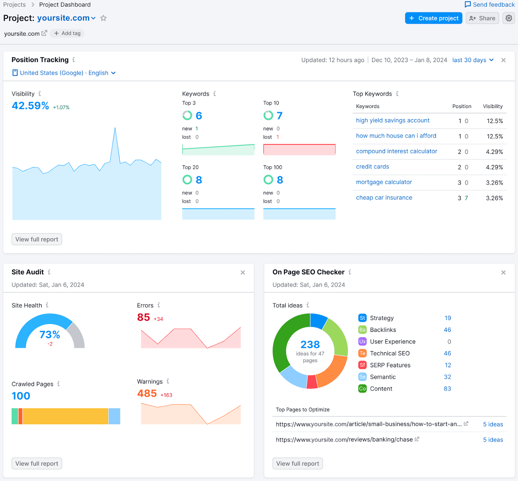The image size is (518, 481).
Task: Select the green Strategy category icon
Action: (x=362, y=318)
